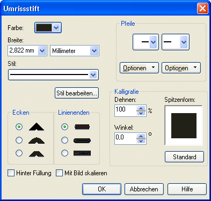This screenshot has width=211, height=201.
Task: Enable Hinter Füllung checkbox
Action: 11,173
